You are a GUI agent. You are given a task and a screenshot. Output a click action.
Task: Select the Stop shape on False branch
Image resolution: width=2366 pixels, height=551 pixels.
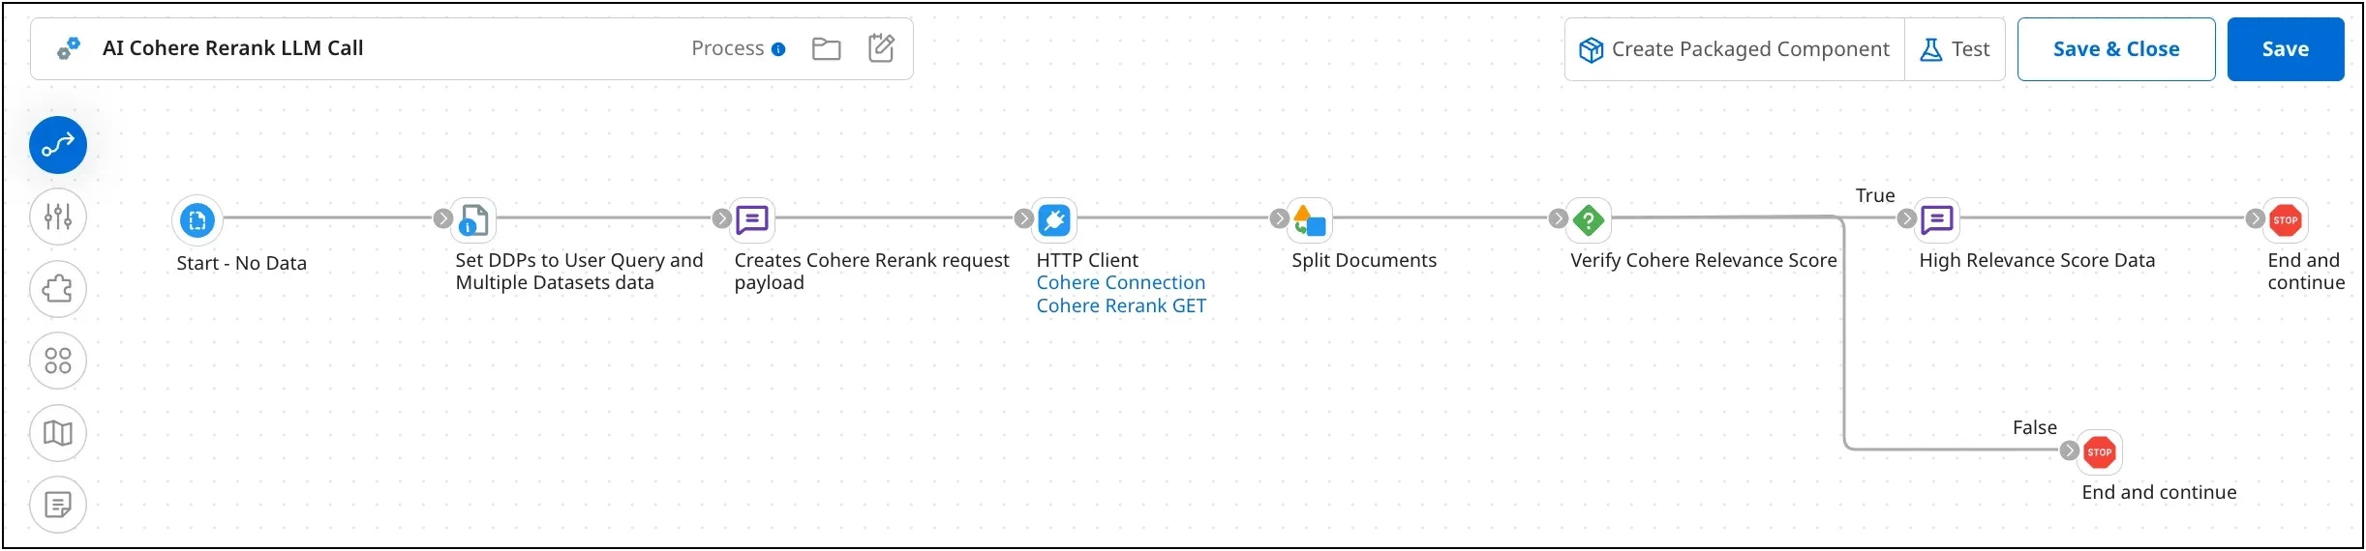coord(2100,451)
